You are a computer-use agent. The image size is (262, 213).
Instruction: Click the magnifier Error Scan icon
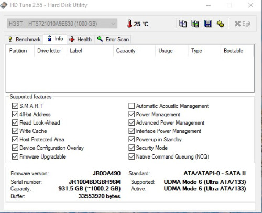[x=100, y=39]
